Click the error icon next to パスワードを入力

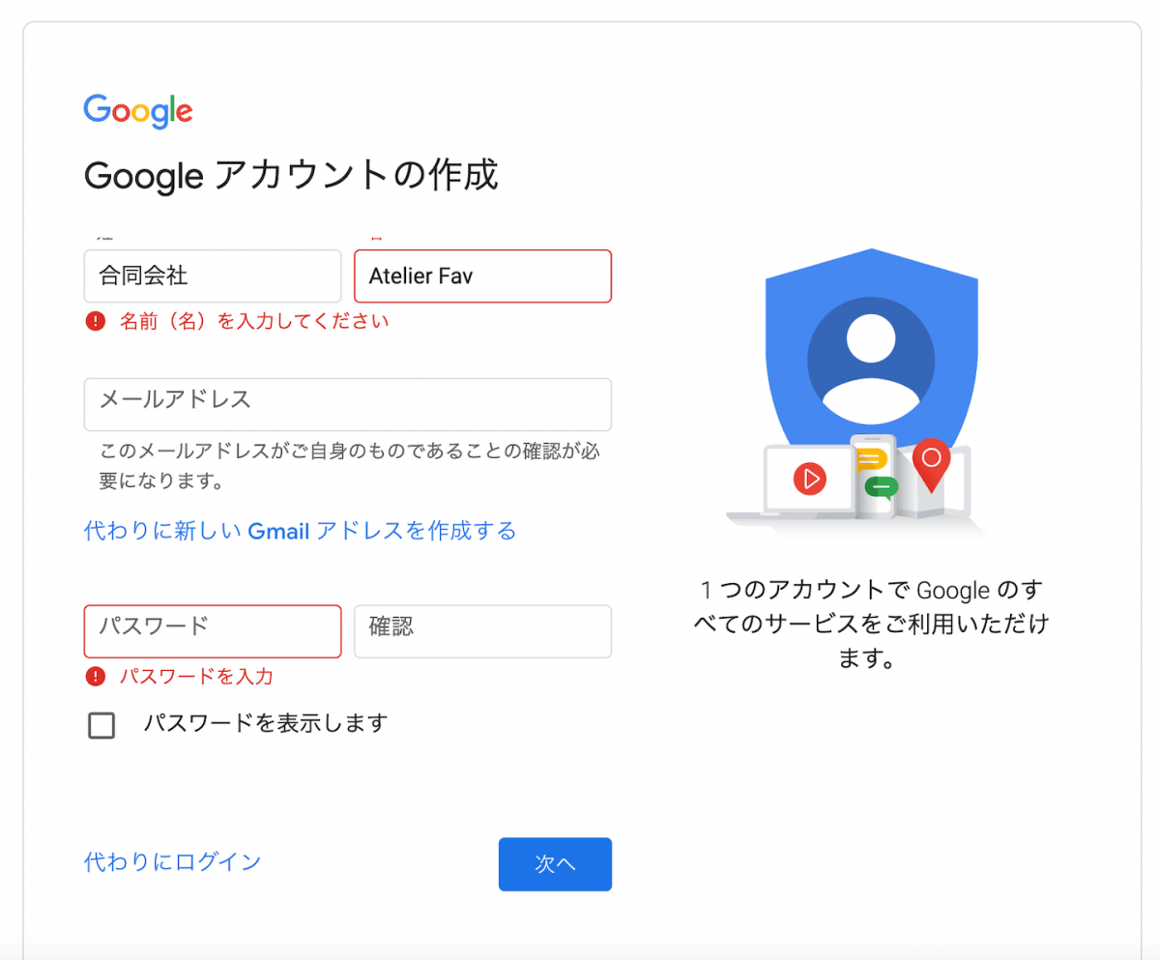tap(95, 677)
